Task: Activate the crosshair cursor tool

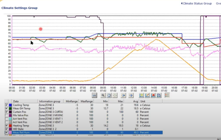Action: pyautogui.click(x=115, y=95)
